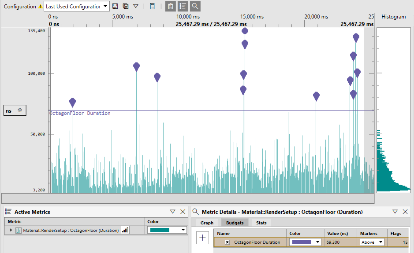Click the save configuration floppy icon
This screenshot has width=414, height=253.
pyautogui.click(x=115, y=6)
